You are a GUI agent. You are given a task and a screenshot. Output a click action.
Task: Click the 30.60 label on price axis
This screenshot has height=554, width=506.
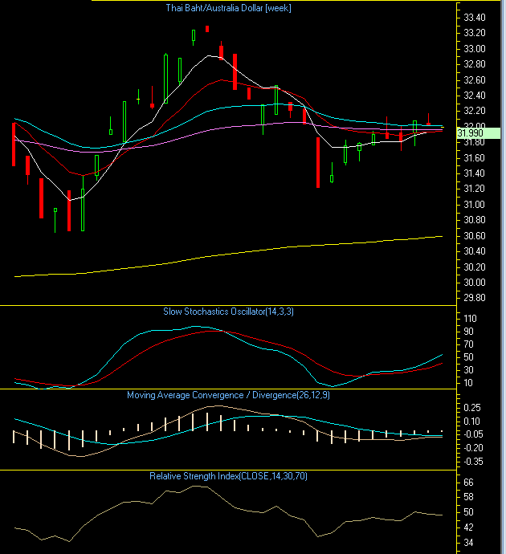click(475, 236)
